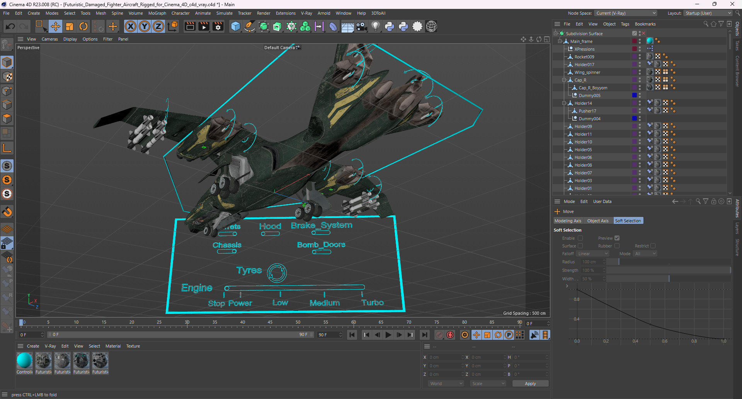Adjust the Radius slider
Screen dimensions: 742x399
(x=669, y=262)
